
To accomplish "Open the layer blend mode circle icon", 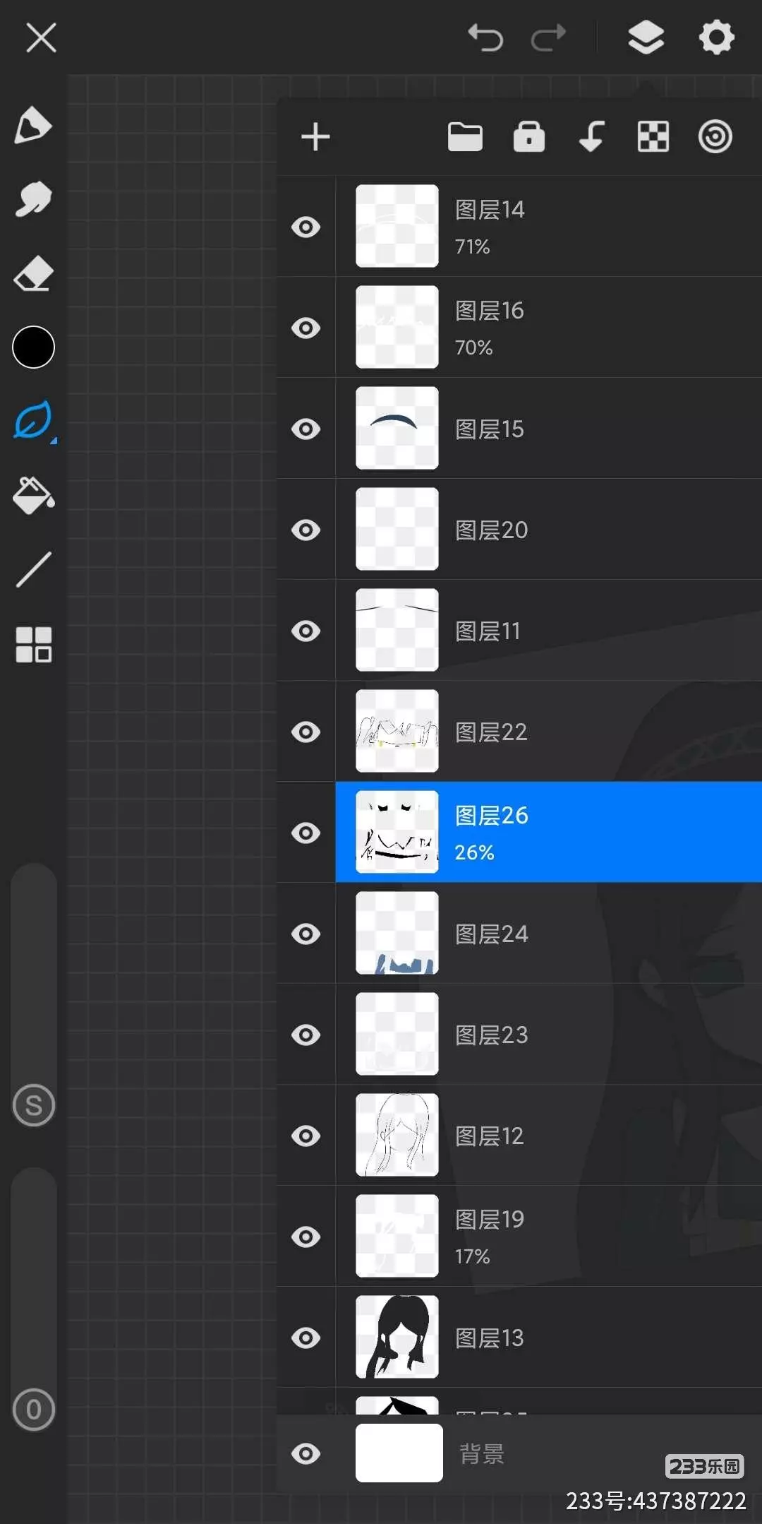I will (x=715, y=137).
